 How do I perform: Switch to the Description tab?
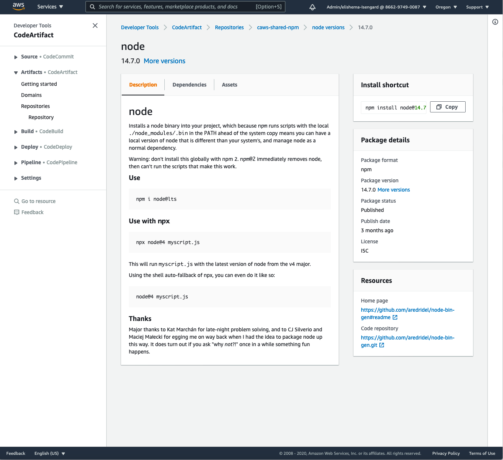(143, 85)
